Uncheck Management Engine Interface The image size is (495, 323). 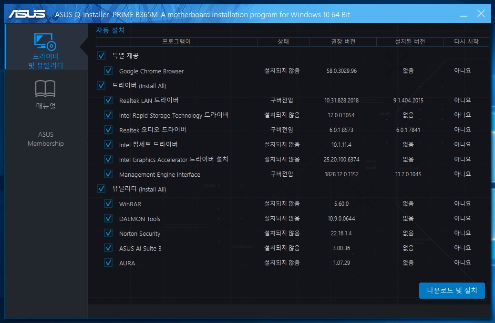(x=108, y=174)
